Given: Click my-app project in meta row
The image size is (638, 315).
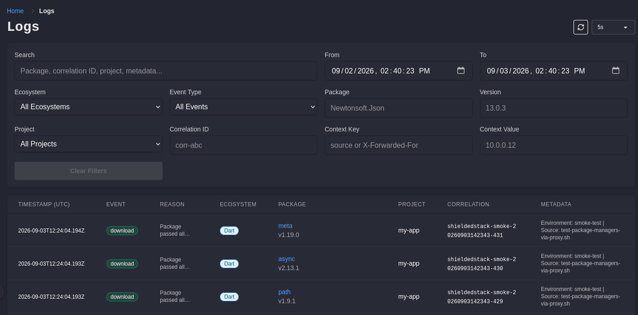Looking at the screenshot, I should tap(409, 230).
